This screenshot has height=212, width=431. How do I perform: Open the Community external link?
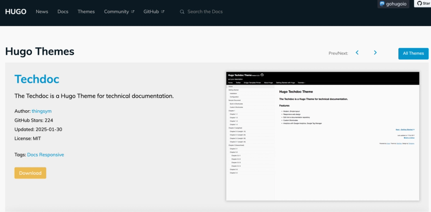coord(119,12)
